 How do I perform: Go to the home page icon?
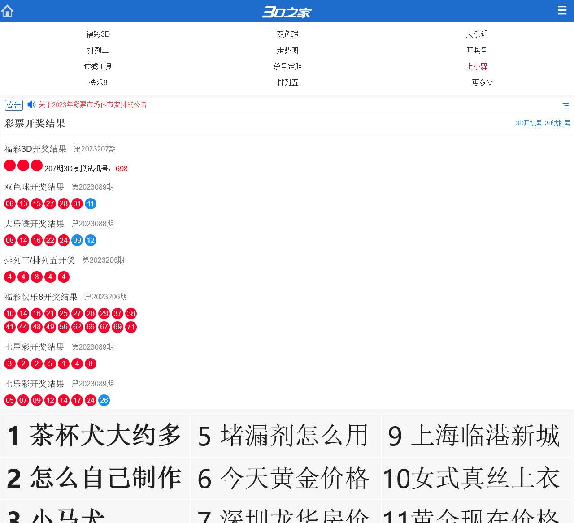click(x=8, y=11)
